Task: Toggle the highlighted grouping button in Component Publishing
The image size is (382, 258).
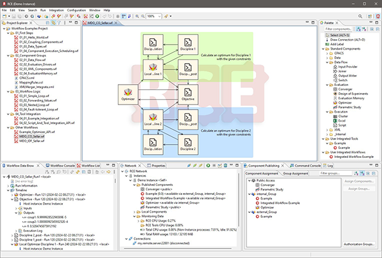Action: [x=362, y=173]
